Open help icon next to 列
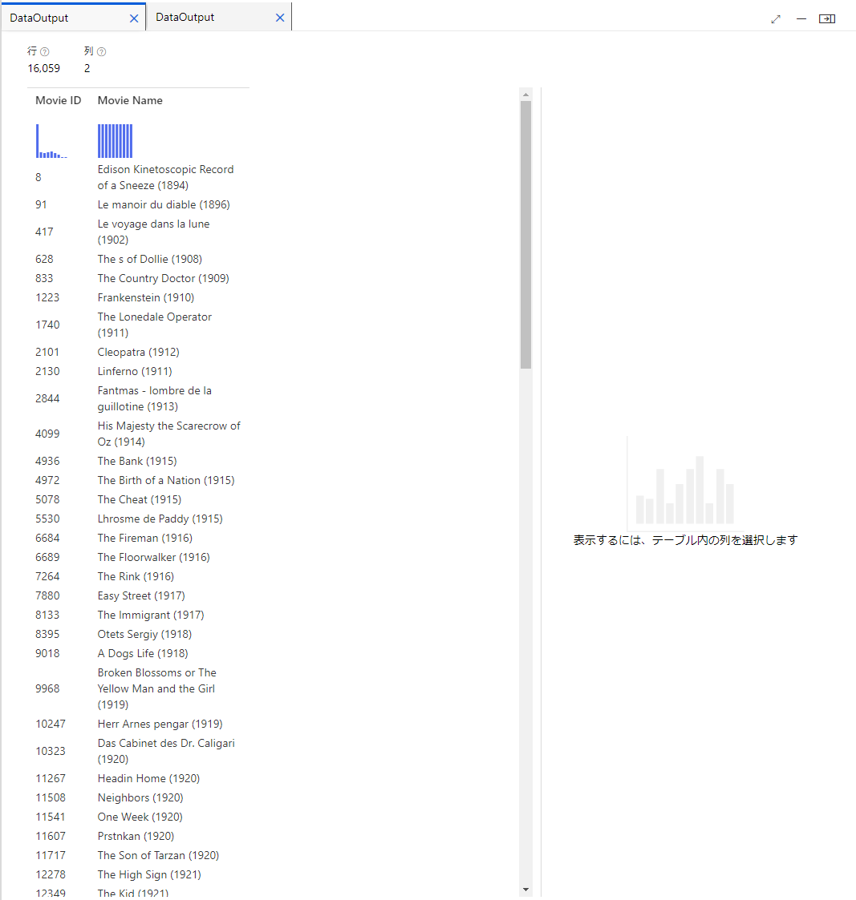Screen dimensions: 856x900 102,51
